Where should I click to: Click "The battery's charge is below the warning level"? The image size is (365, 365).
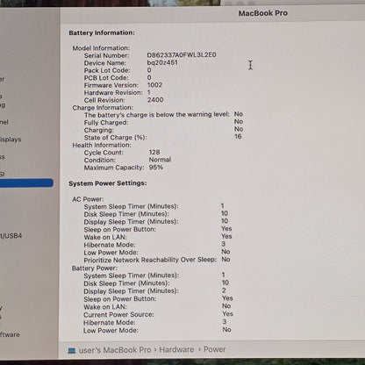[157, 115]
